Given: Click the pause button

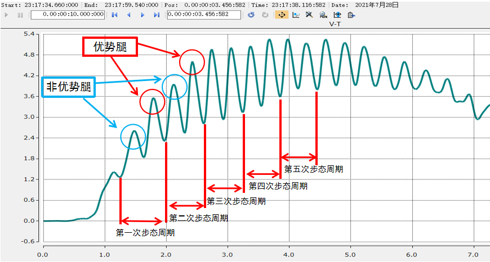Looking at the screenshot, I should point(20,15).
